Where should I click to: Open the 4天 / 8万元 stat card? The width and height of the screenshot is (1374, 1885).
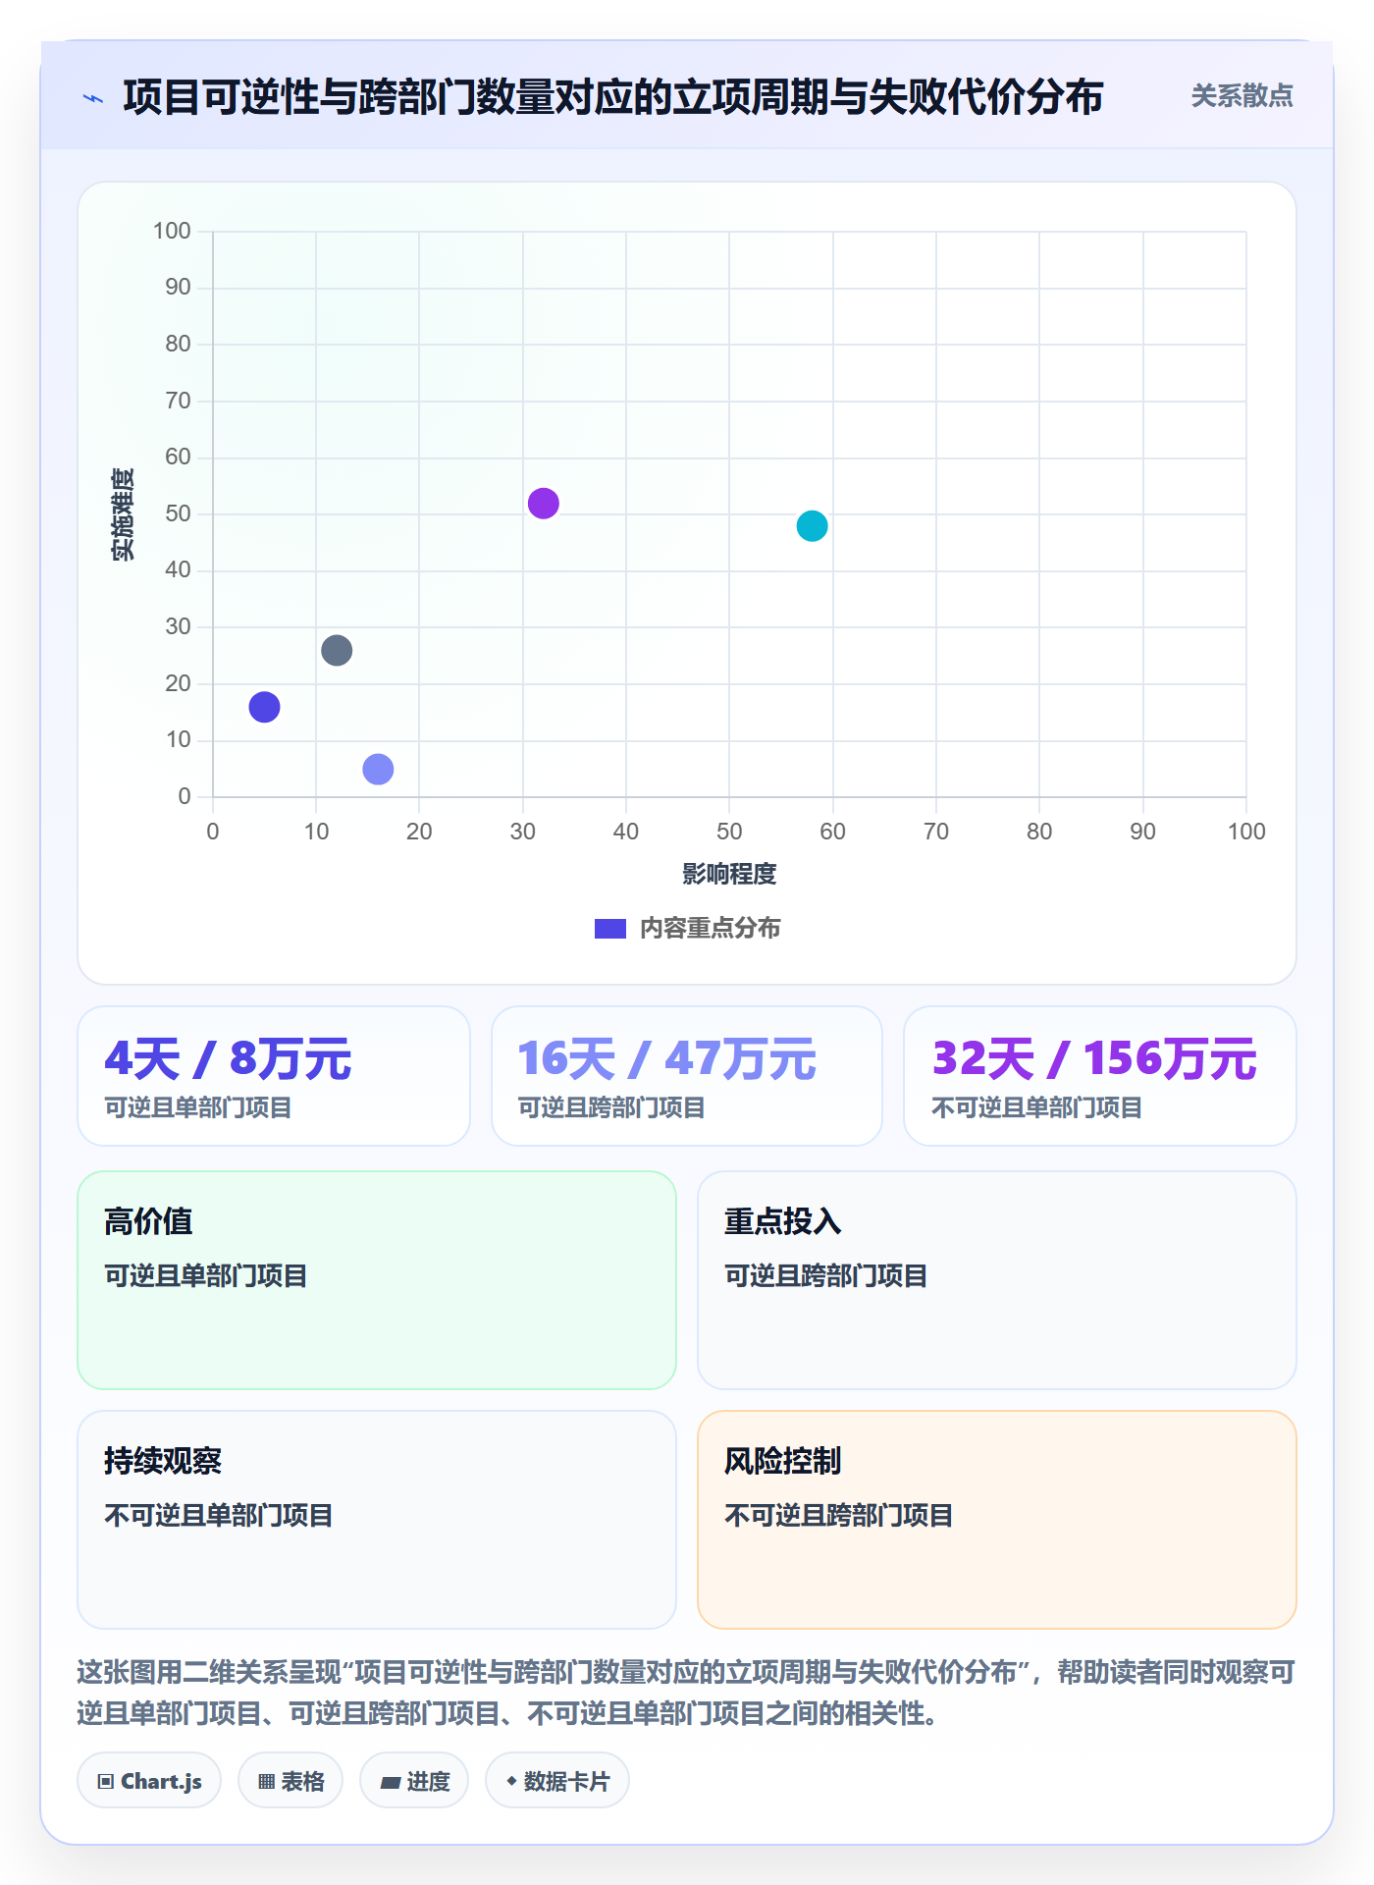click(x=274, y=1076)
